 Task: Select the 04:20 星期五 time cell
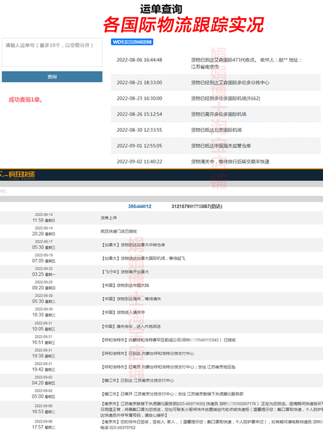(44, 380)
